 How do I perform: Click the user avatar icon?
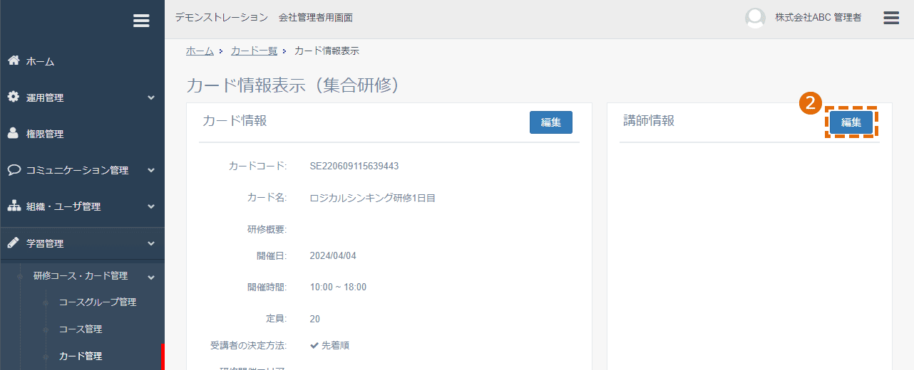755,18
